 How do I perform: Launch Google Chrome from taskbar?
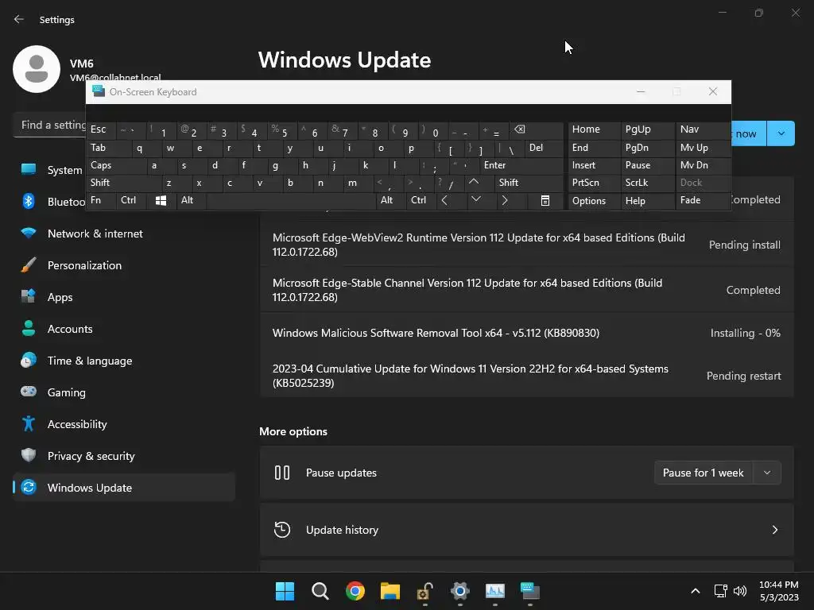[355, 591]
